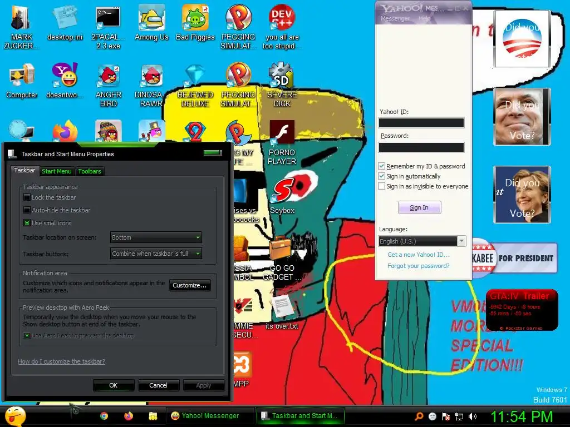Viewport: 570px width, 427px height.
Task: Click the Yahoo! ID input field
Action: [x=421, y=123]
